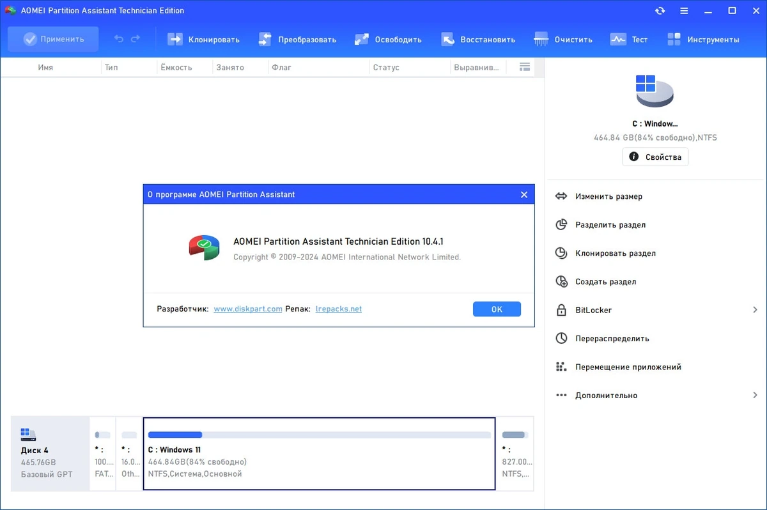767x510 pixels.
Task: Open the www.diskpart.com link
Action: [x=248, y=309]
